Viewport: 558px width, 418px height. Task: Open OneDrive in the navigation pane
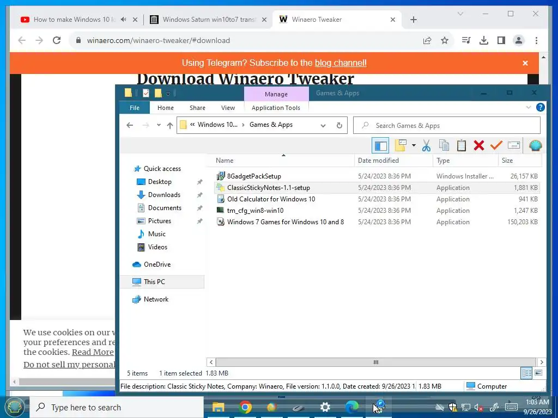click(157, 265)
